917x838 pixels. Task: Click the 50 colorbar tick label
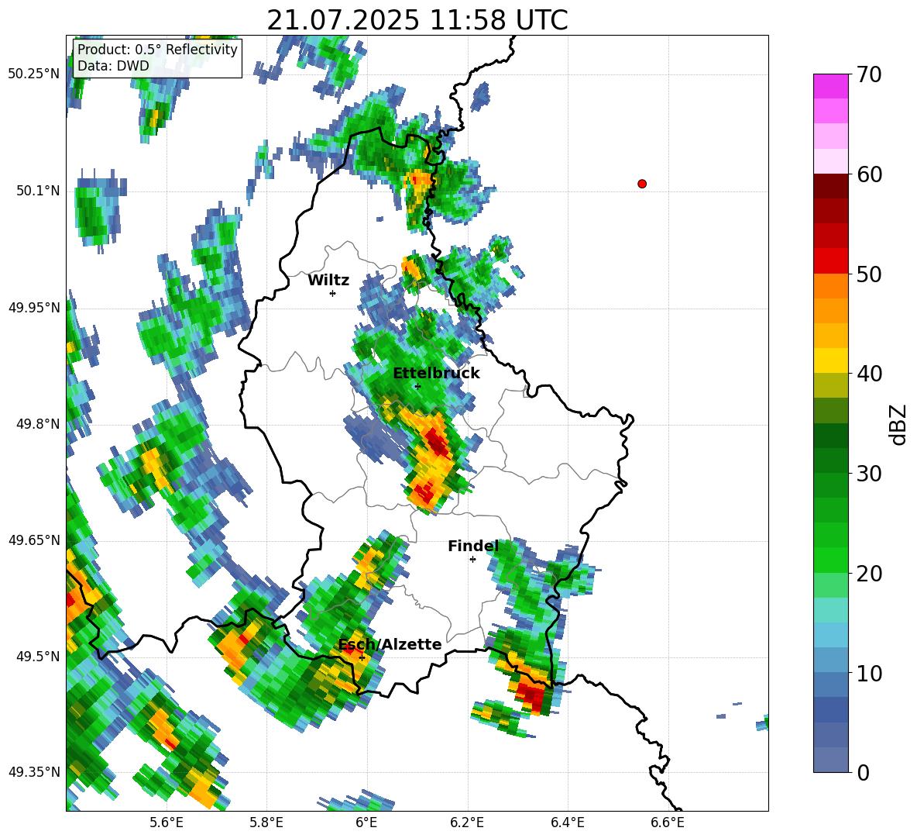point(869,274)
